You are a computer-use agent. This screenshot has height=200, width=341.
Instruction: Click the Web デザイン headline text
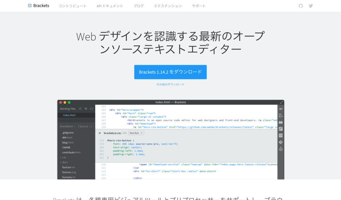[x=170, y=43]
